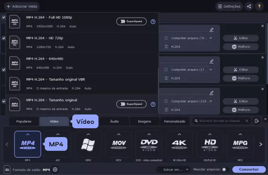This screenshot has height=175, width=268.
Task: Open SuperSpeed help icon on Full HD row
Action: coord(153,22)
